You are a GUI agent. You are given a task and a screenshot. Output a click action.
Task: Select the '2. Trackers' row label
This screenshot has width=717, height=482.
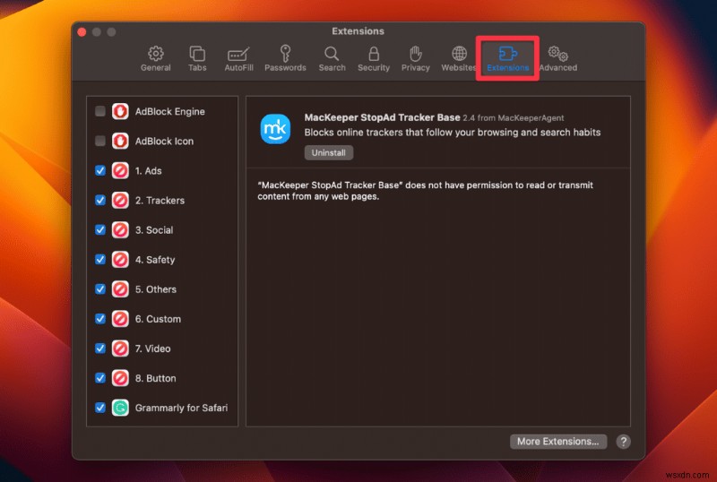(x=160, y=201)
